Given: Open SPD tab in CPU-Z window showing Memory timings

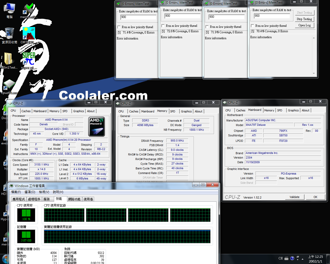Looking at the screenshot, I should pos(173,111).
